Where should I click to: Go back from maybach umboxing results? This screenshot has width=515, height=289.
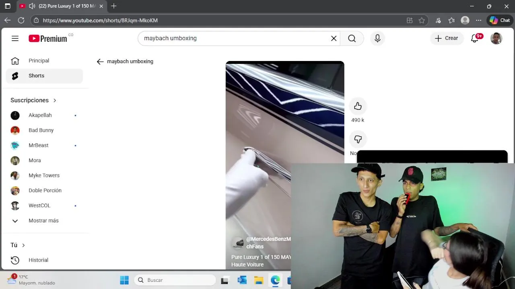pos(100,61)
